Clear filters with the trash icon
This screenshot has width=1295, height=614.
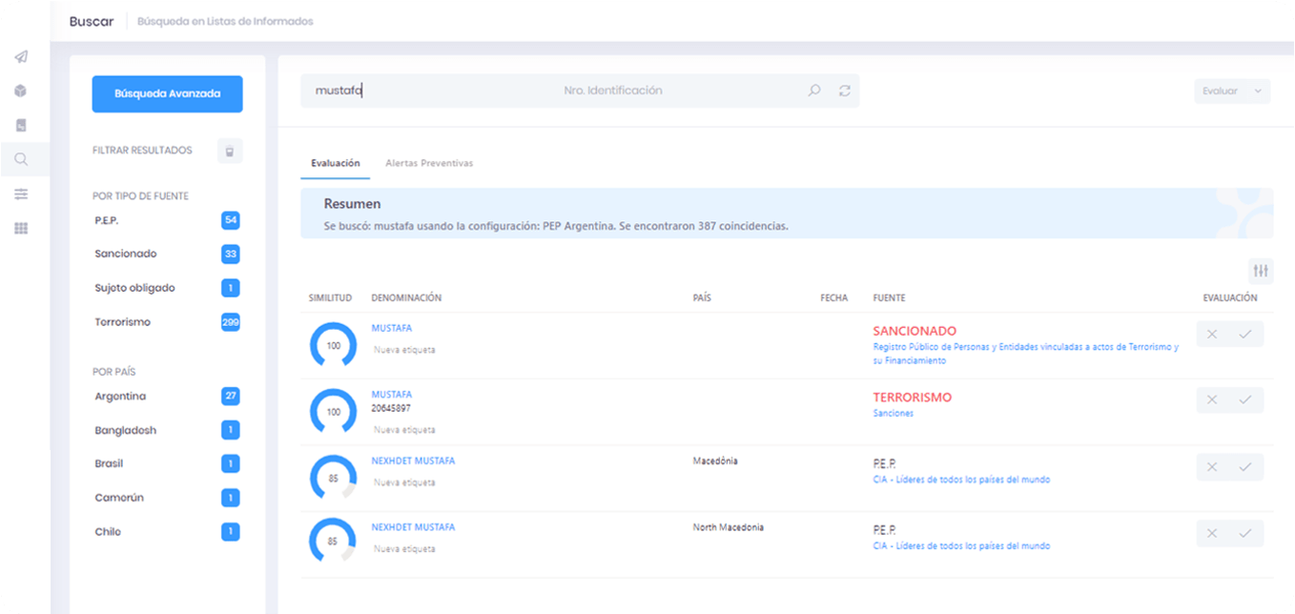coord(230,151)
